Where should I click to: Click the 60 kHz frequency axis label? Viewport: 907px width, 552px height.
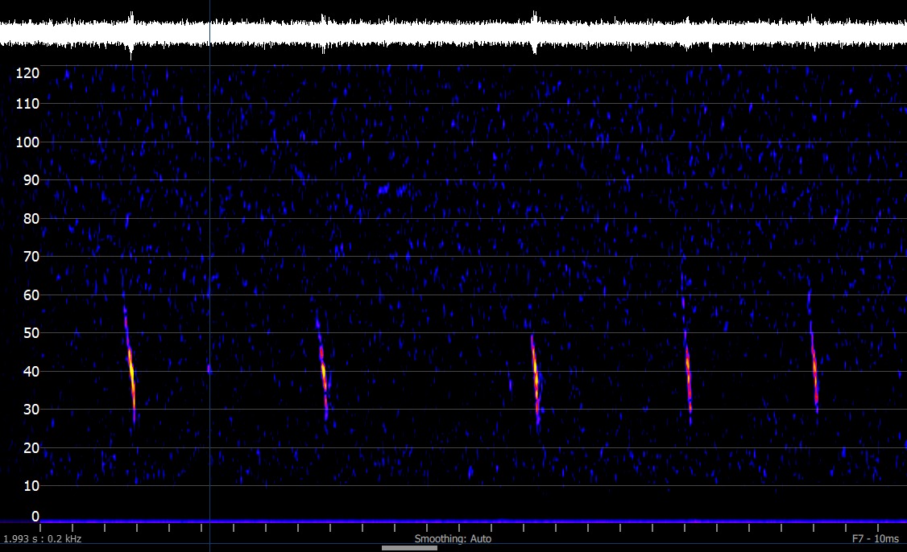pyautogui.click(x=31, y=295)
